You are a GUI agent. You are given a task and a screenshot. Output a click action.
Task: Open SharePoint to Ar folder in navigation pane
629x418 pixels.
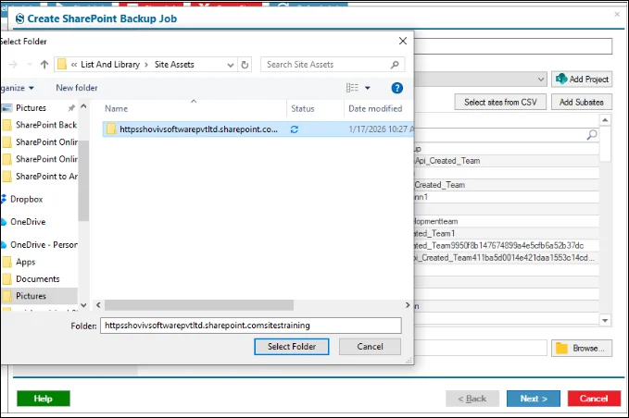[40, 176]
